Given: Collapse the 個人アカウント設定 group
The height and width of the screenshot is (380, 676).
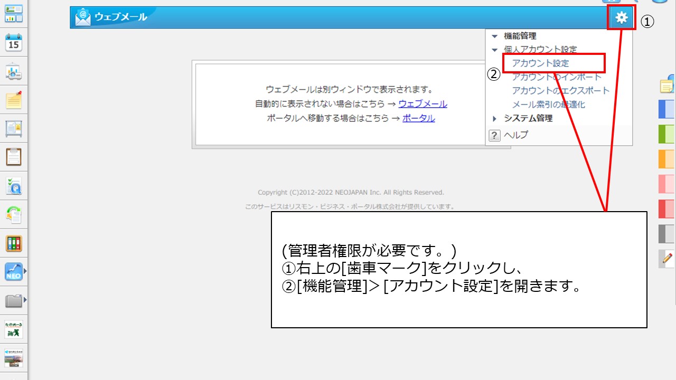Looking at the screenshot, I should [495, 50].
